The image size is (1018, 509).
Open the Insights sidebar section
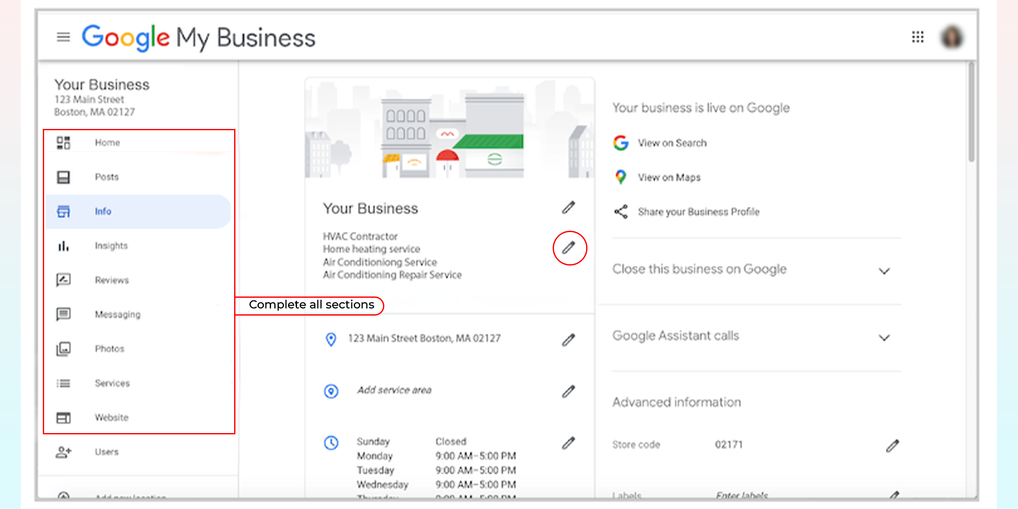coord(112,246)
